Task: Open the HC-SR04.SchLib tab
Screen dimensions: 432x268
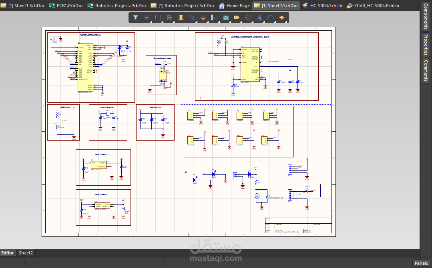Action: coord(322,6)
